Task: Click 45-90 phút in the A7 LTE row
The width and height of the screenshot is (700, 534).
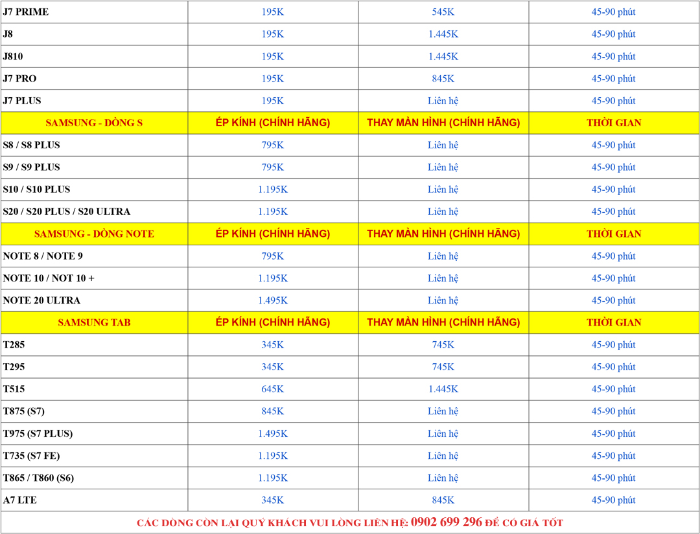Action: click(x=613, y=500)
